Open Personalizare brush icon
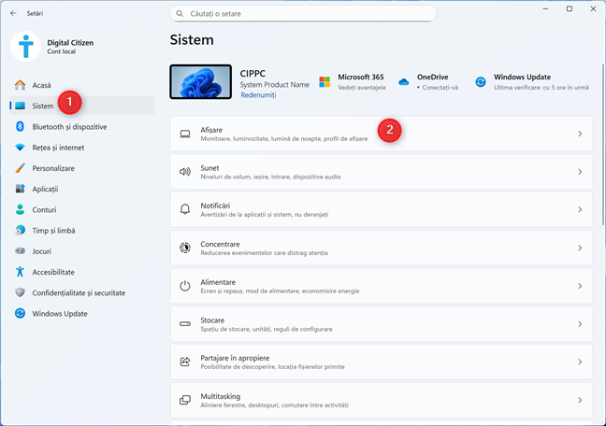Screen dimensions: 606x426 20,168
